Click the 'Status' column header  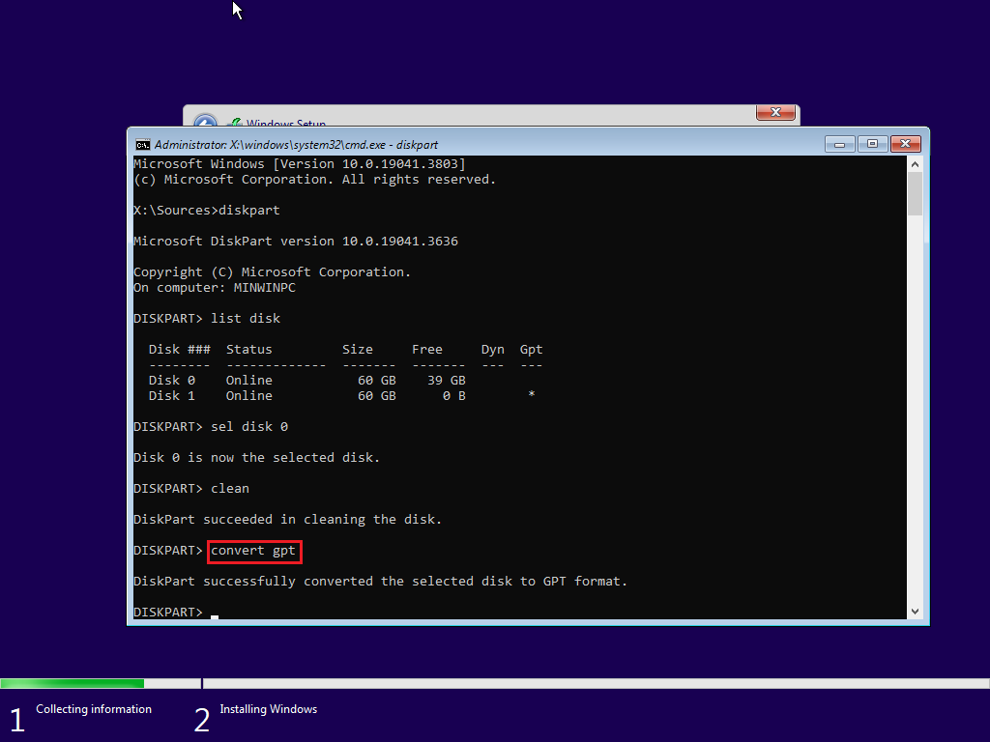point(249,350)
